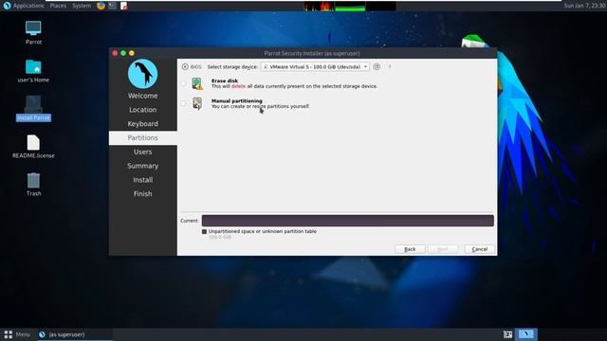Click the Parrot logo in installer sidebar
This screenshot has height=341, width=607.
tap(143, 74)
